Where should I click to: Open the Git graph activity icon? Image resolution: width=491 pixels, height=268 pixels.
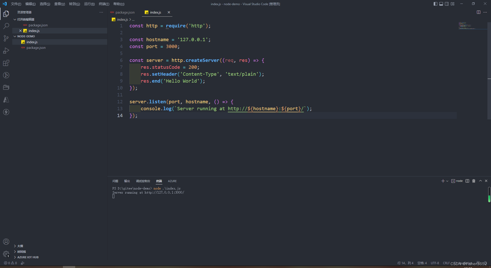(x=6, y=75)
